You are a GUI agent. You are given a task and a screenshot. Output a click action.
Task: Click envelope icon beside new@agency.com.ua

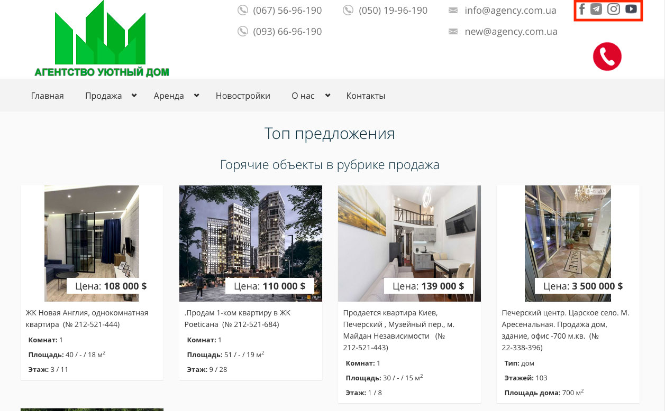coord(453,32)
